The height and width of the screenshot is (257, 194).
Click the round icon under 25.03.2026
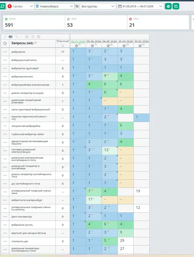click(x=124, y=46)
